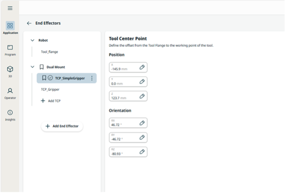
Task: Toggle the checkmark on TCP_SimpleGripper
Action: pos(50,78)
